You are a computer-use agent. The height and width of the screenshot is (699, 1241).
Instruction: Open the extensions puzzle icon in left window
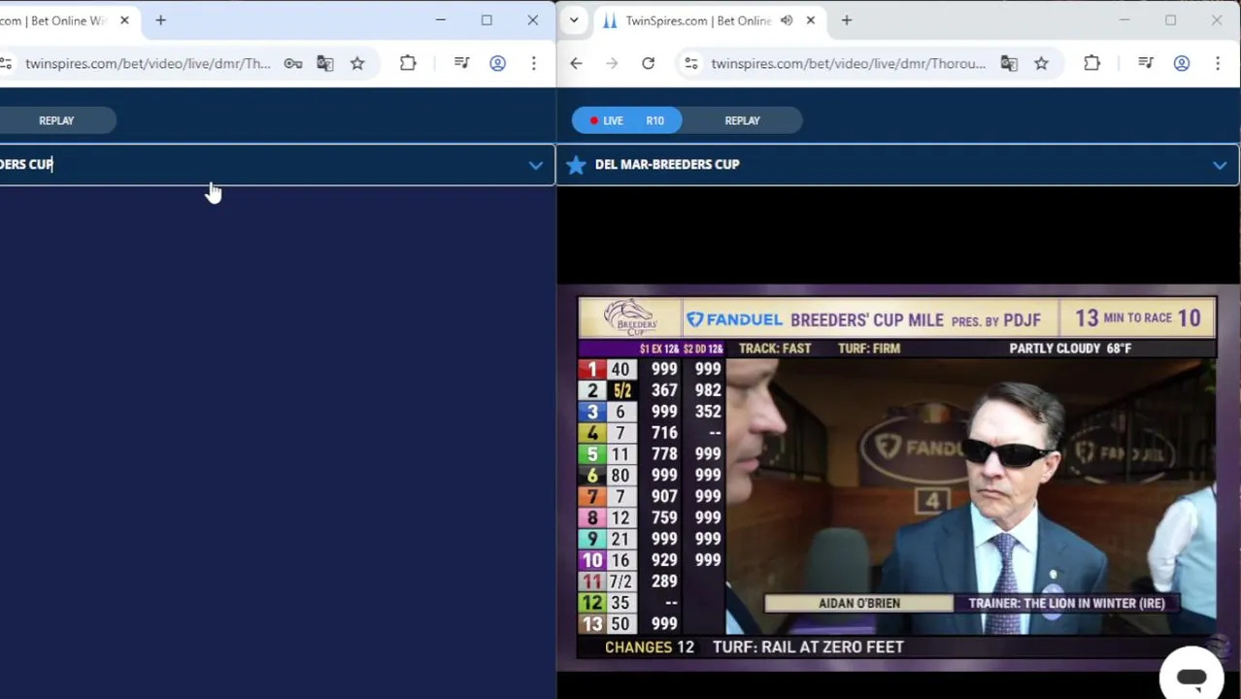point(408,64)
